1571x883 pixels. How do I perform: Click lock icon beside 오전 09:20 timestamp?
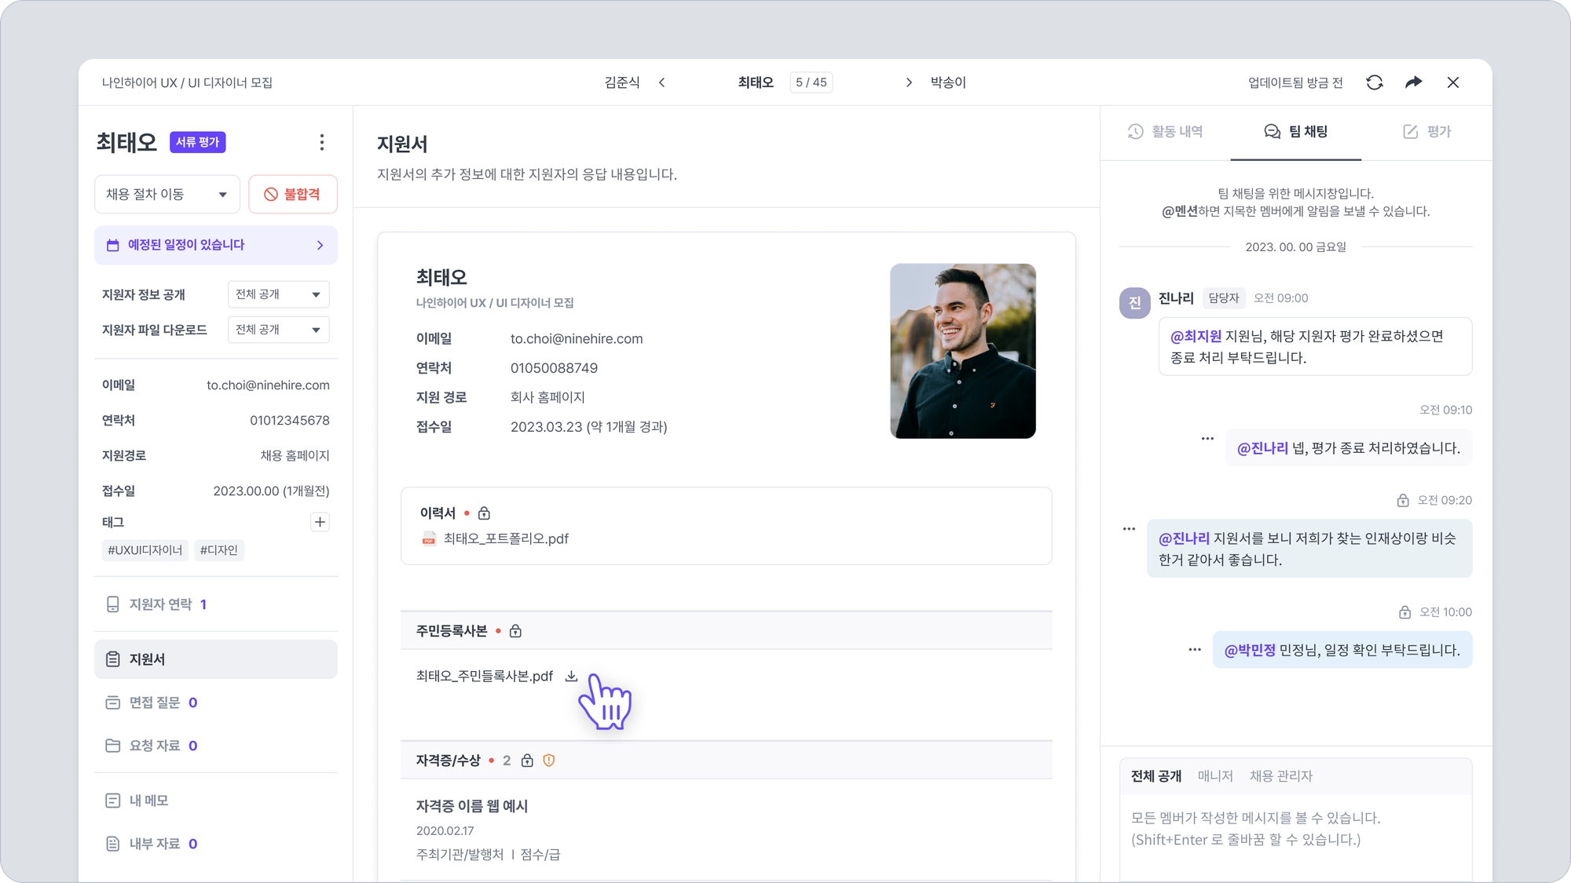pyautogui.click(x=1403, y=500)
